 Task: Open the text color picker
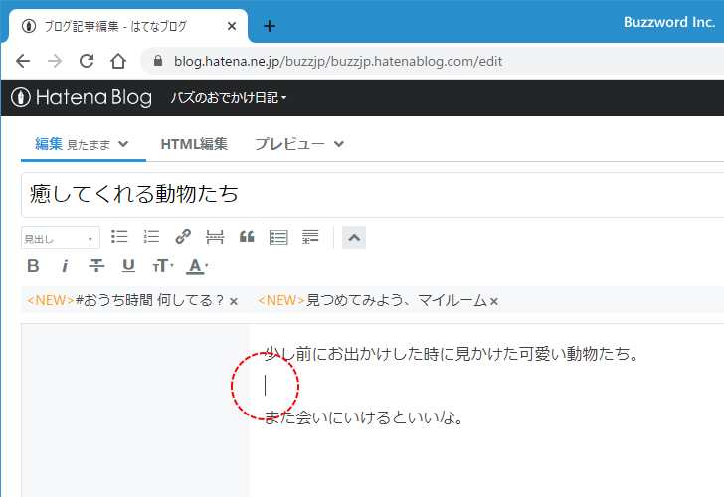[x=197, y=266]
